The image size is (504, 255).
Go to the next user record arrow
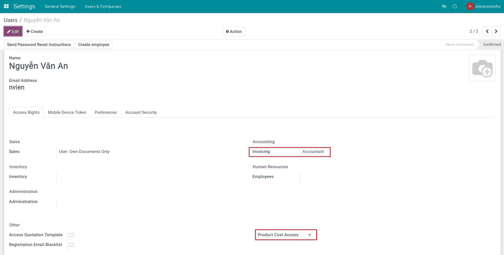496,31
